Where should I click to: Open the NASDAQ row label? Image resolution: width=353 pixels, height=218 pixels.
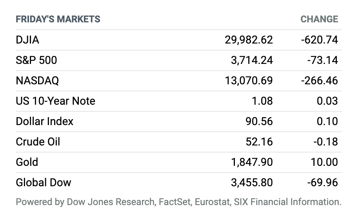[37, 80]
